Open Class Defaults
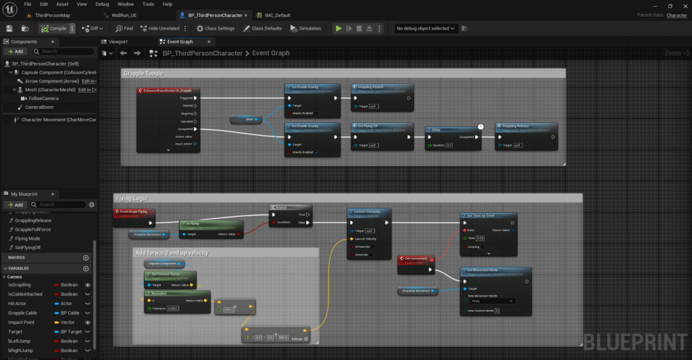Image resolution: width=692 pixels, height=360 pixels. pos(263,28)
